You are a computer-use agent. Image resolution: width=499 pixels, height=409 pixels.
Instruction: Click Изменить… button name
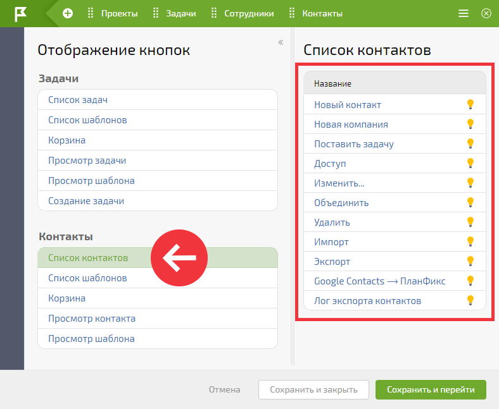[339, 183]
